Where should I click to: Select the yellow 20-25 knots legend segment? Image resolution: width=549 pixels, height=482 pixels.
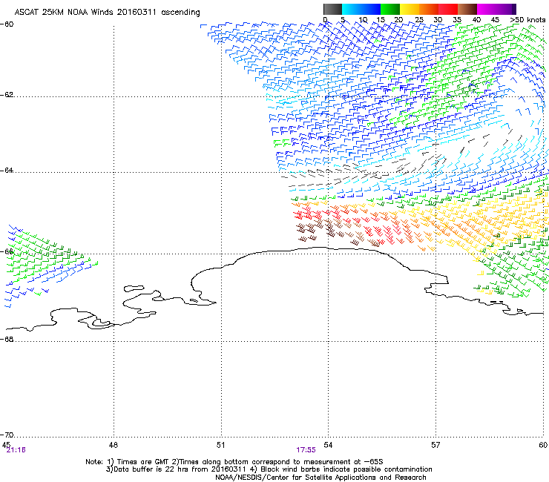pos(410,9)
